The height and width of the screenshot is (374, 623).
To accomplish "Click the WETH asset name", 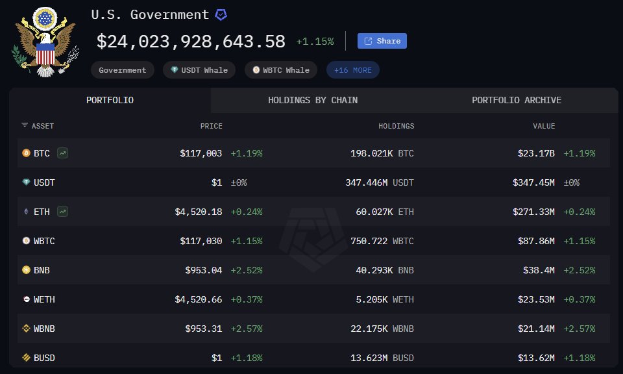I will tap(44, 300).
